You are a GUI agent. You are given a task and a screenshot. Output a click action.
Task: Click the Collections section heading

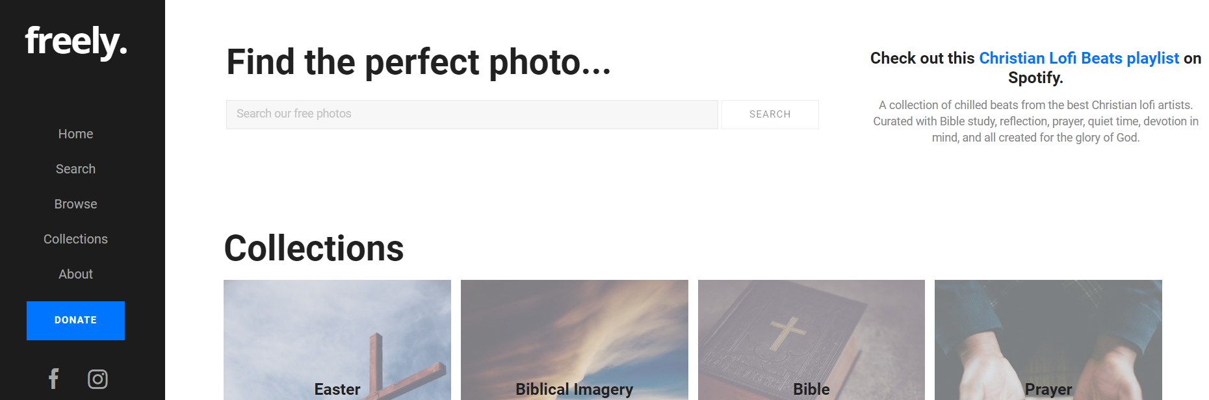(314, 248)
